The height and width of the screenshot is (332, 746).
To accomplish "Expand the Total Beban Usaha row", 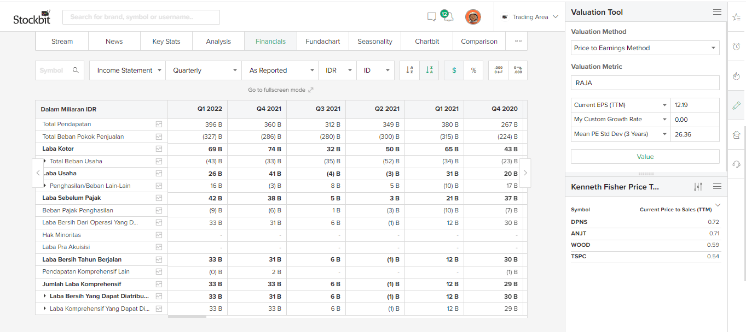I will click(x=45, y=161).
